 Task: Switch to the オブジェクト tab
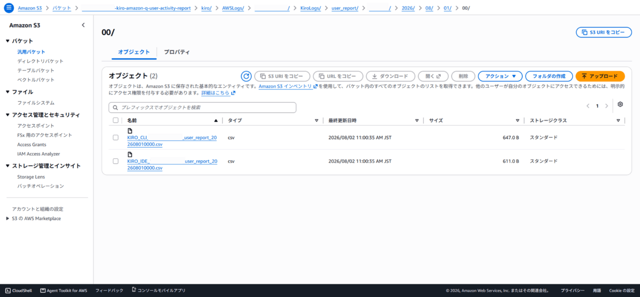point(133,52)
